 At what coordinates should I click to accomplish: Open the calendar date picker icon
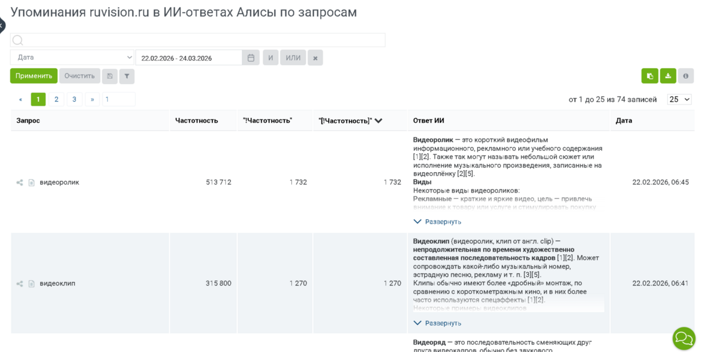251,58
